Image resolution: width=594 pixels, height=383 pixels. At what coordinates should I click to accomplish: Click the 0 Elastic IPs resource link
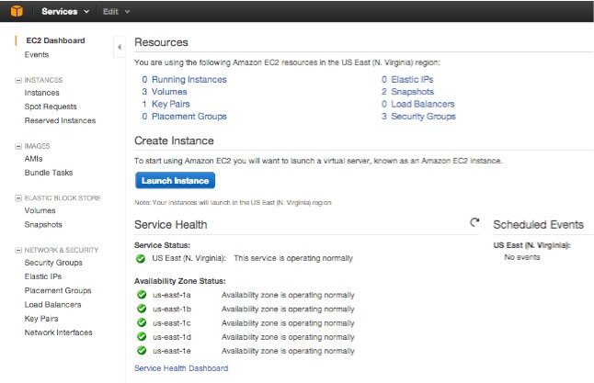407,80
